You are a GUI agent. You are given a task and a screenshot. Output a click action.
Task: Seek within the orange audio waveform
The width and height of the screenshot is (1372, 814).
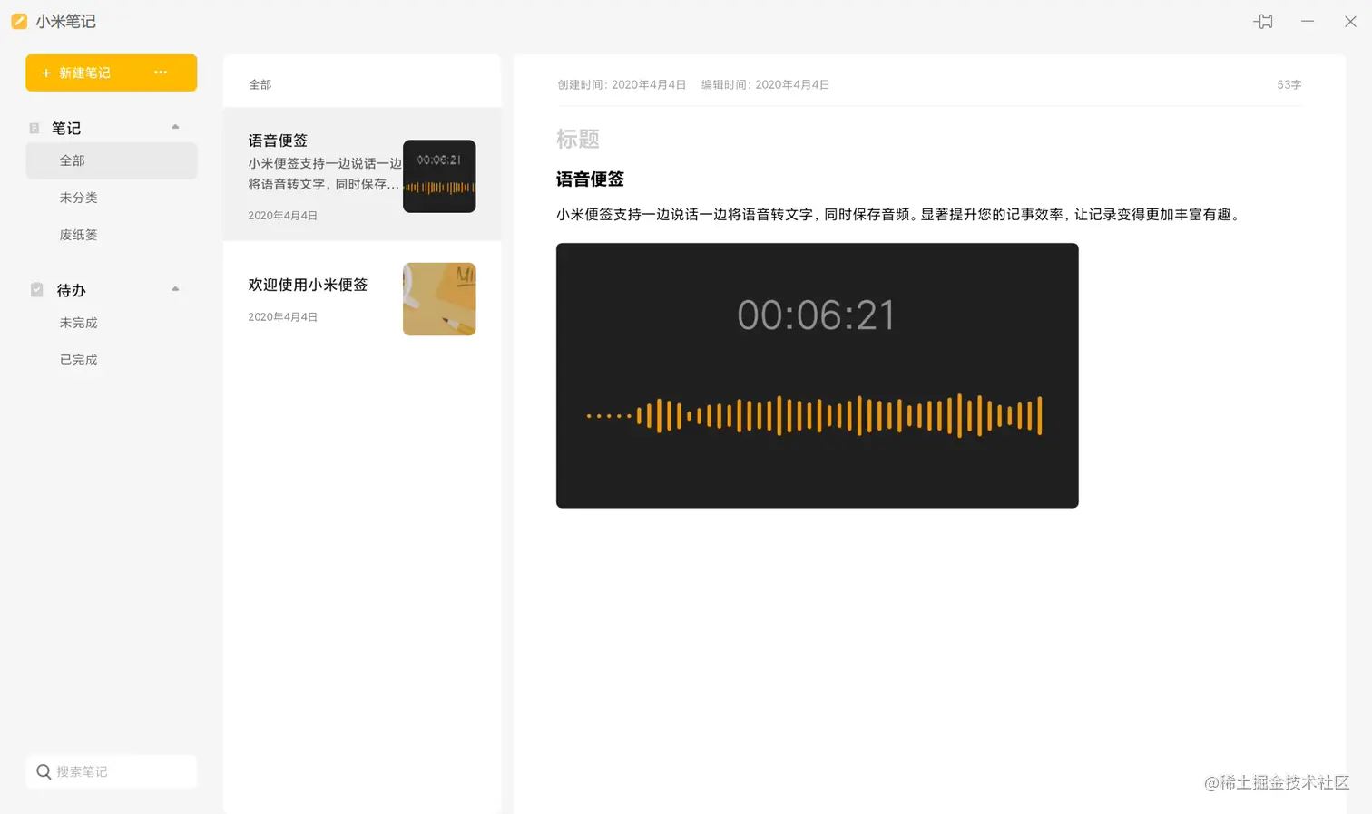(816, 416)
